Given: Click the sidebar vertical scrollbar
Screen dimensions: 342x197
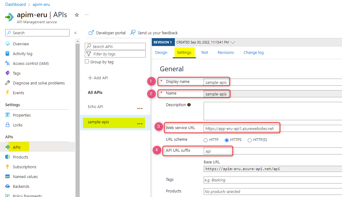Looking at the screenshot, I should pos(77,120).
